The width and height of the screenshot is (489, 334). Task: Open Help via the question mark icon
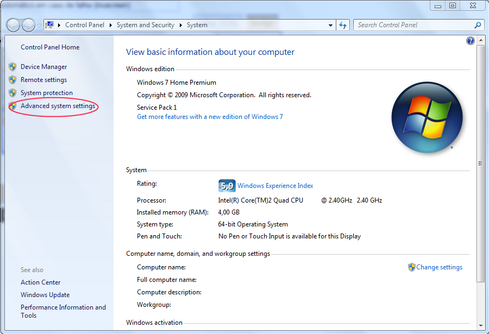(x=471, y=41)
